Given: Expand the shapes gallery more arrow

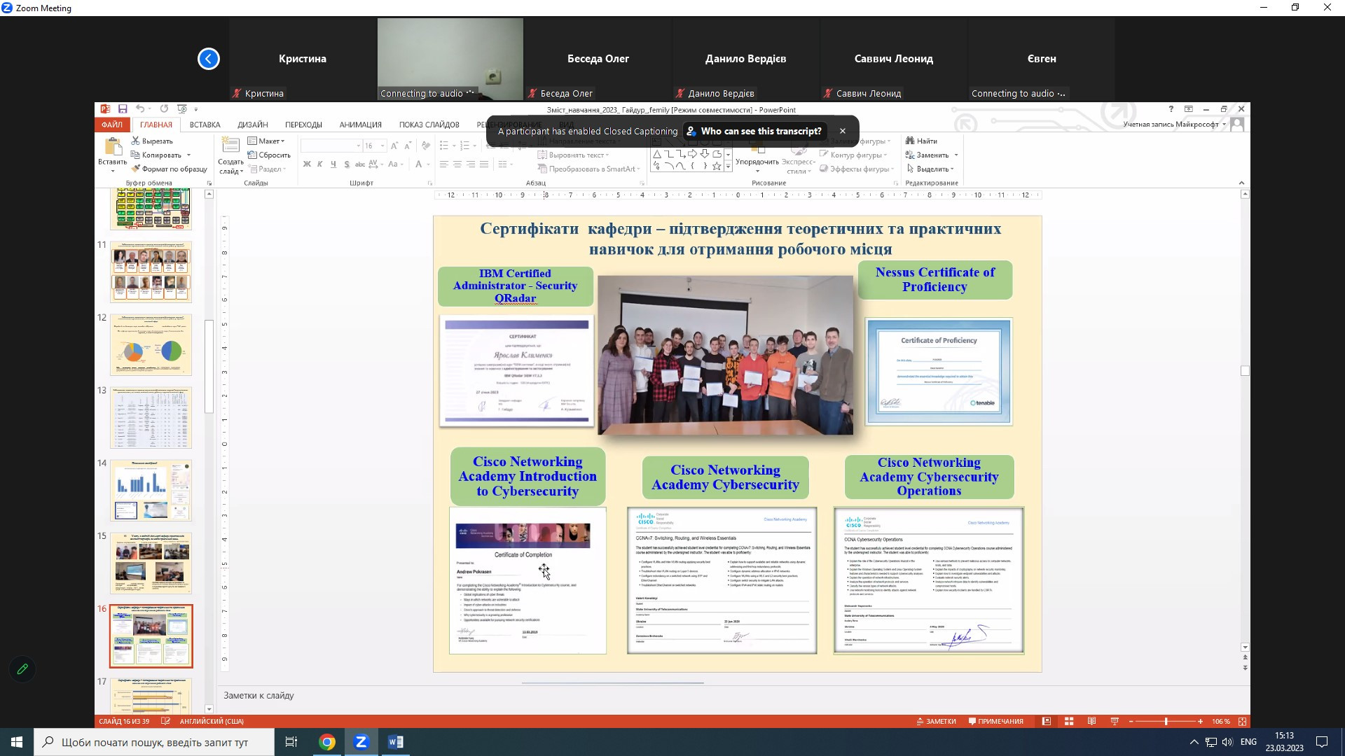Looking at the screenshot, I should pyautogui.click(x=728, y=167).
